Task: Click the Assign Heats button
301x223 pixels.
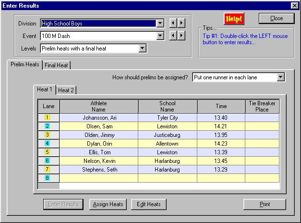Action: [108, 204]
